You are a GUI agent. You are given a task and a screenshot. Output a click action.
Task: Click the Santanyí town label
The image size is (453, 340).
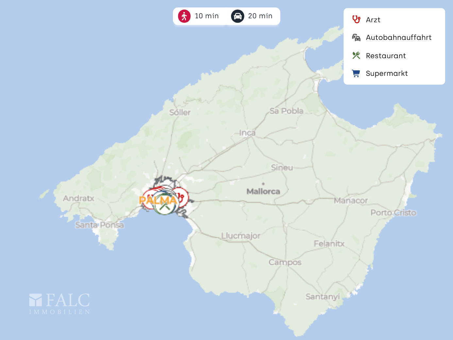[323, 297]
